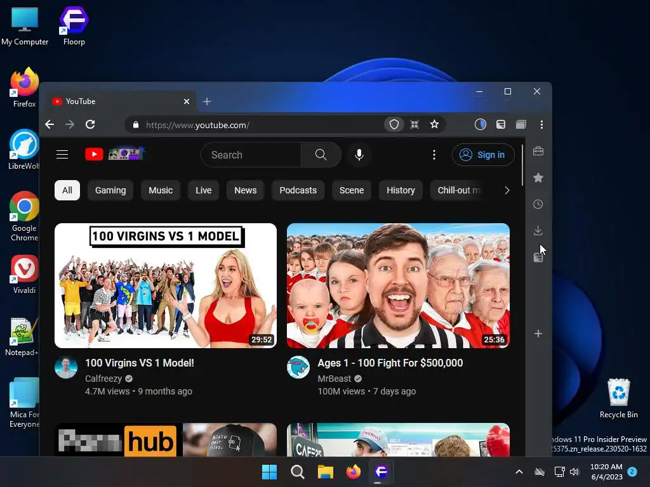Click the MrBeast channel avatar
650x487 pixels.
point(298,367)
